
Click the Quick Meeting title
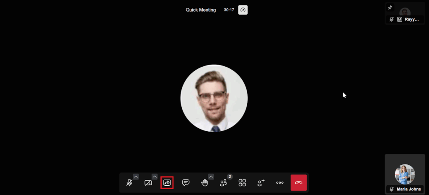coord(201,10)
